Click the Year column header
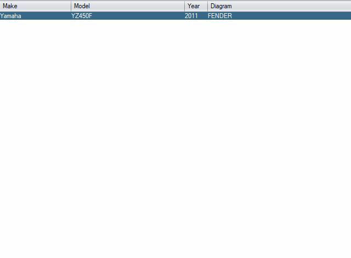The image size is (351, 258). 196,6
